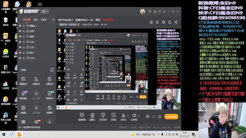Open the user avatar in title bar
246x138 pixels.
pos(142,12)
